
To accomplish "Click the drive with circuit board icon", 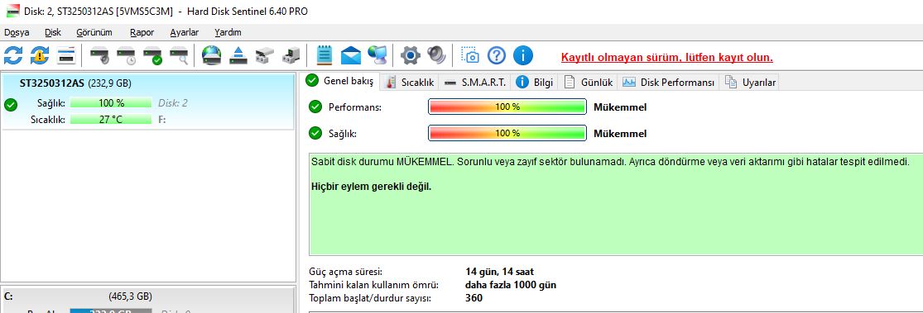I will [x=291, y=56].
